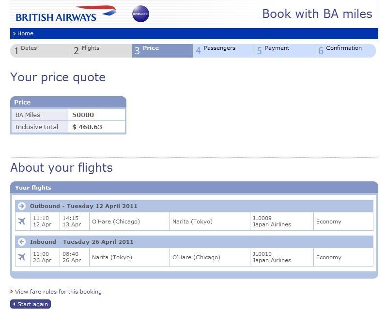
Task: Click the airplane icon for flight JL0009
Action: point(22,221)
